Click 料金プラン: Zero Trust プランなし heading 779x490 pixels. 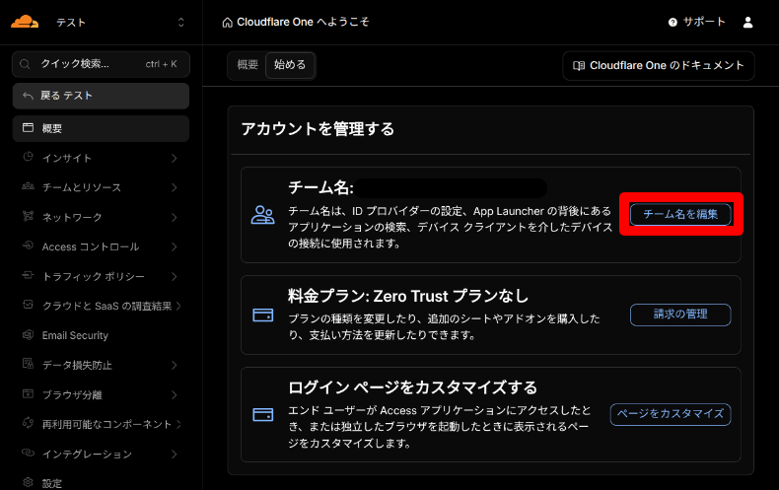click(x=408, y=296)
